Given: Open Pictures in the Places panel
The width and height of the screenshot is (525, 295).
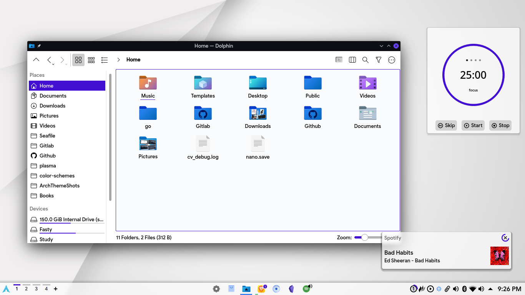Looking at the screenshot, I should [67, 116].
